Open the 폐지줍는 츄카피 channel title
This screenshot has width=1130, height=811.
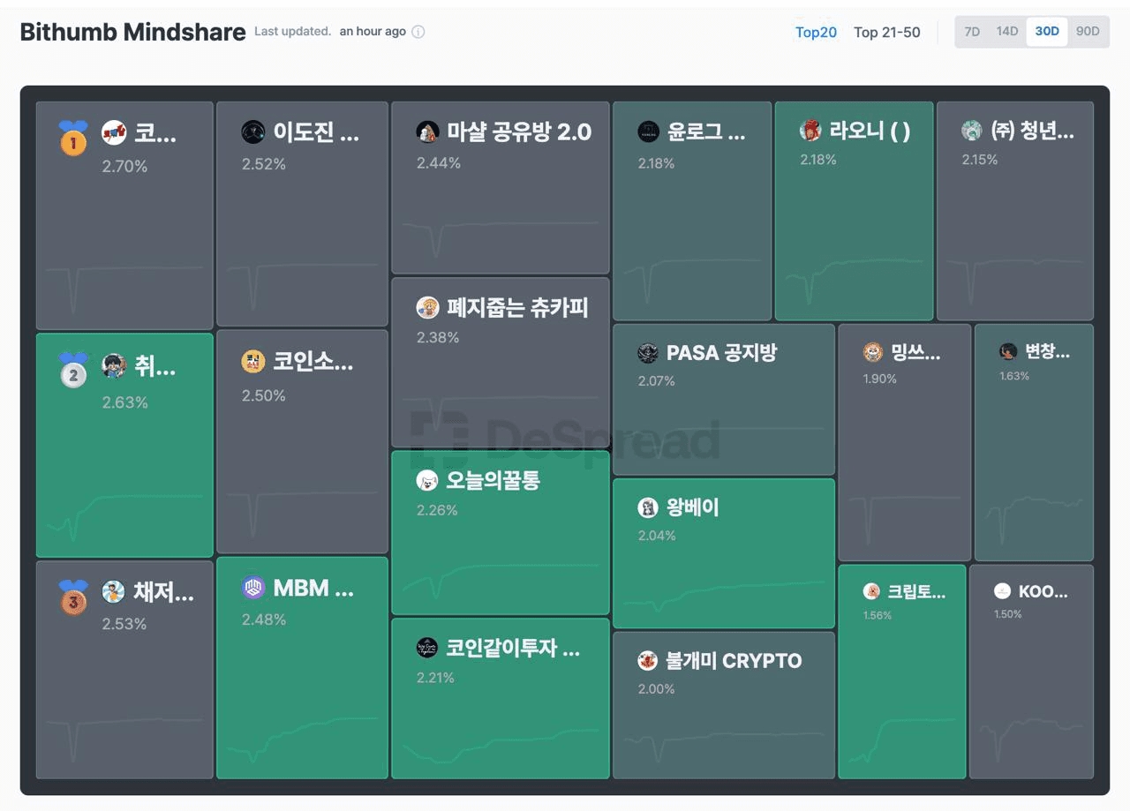pyautogui.click(x=517, y=308)
